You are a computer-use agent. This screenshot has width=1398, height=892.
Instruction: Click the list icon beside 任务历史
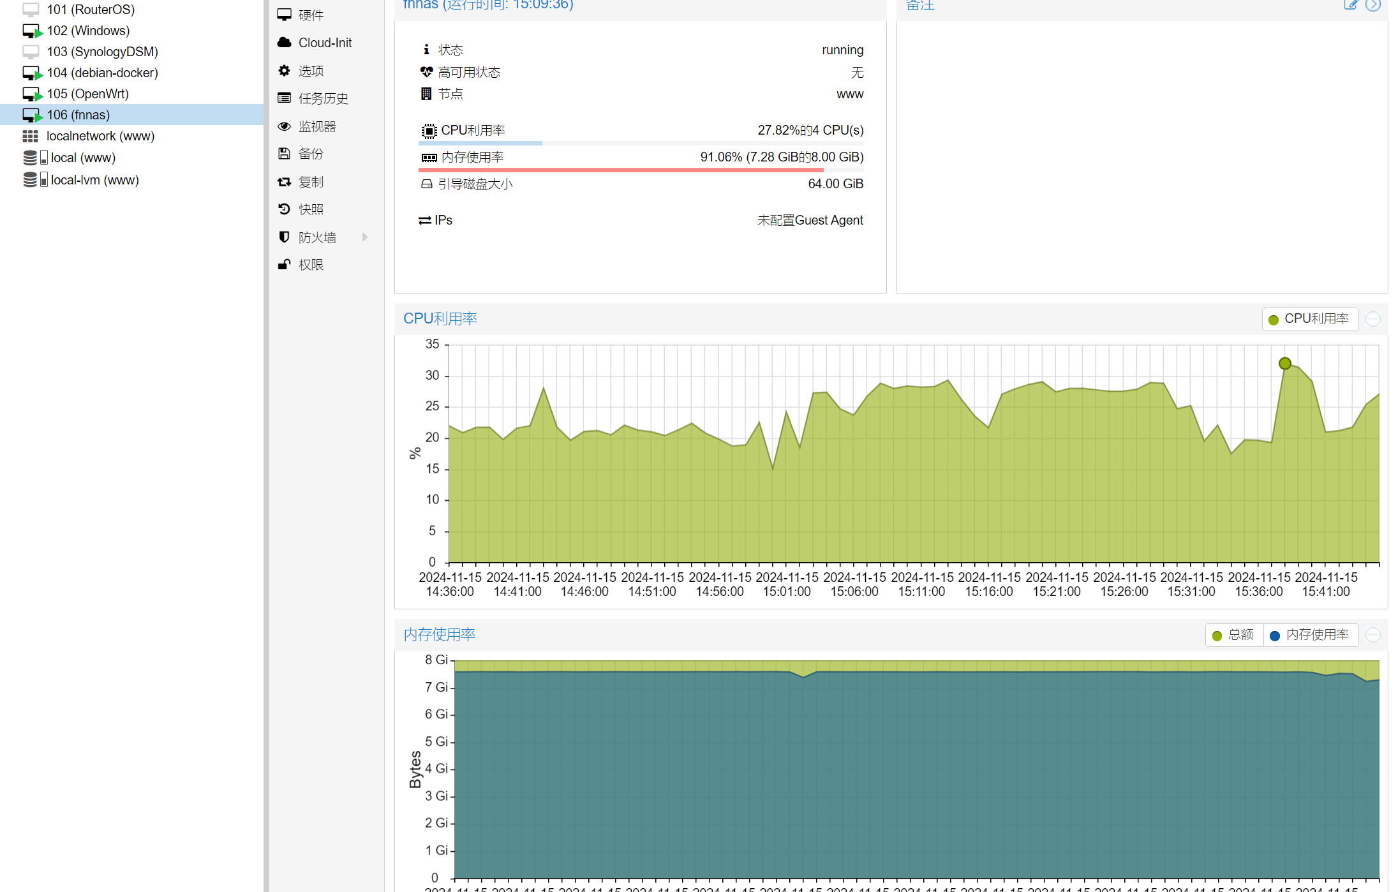click(x=284, y=98)
